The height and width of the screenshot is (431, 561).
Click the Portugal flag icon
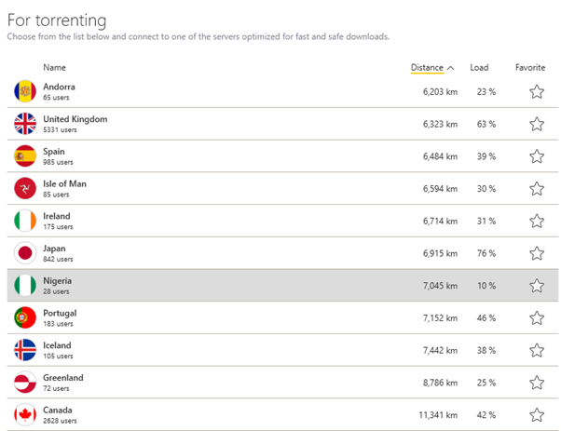click(x=25, y=317)
